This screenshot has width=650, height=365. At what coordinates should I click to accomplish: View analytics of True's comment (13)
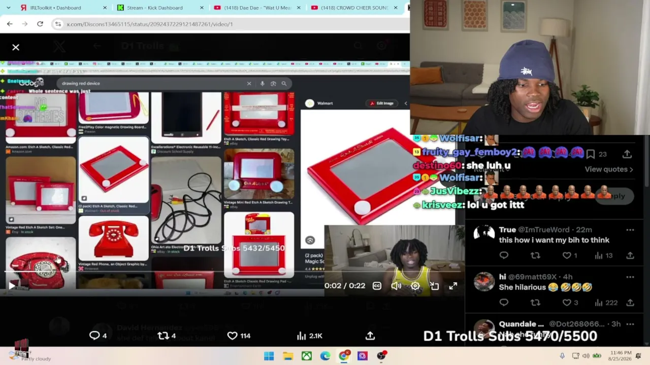click(x=603, y=255)
